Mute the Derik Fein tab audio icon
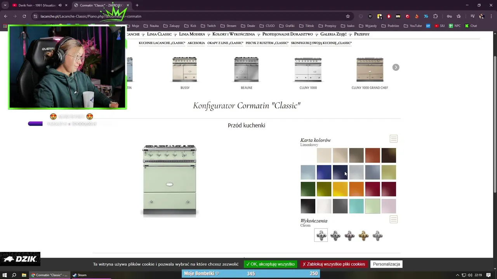This screenshot has height=279, width=497. 60,5
